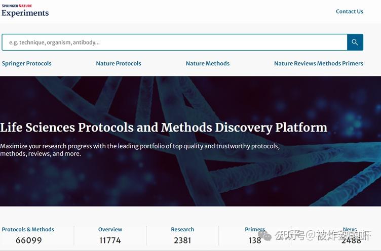Open the Primers category link
This screenshot has height=251, width=381.
click(x=255, y=229)
